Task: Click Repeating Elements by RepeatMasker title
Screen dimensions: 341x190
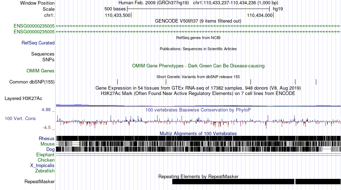Action: pos(198,176)
